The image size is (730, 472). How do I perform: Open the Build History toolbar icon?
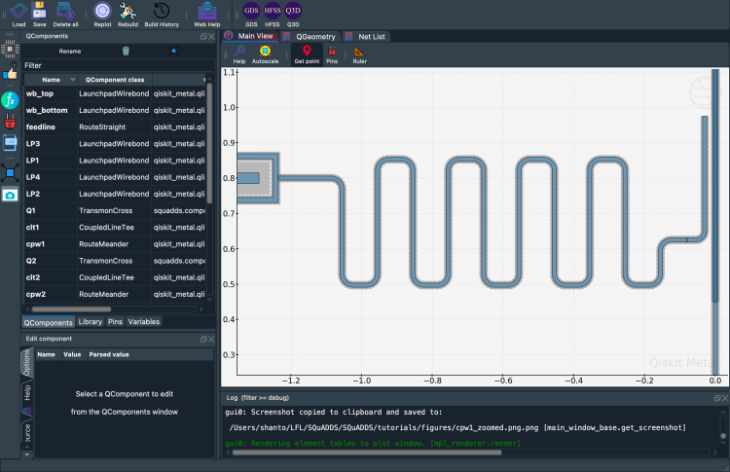click(x=162, y=14)
